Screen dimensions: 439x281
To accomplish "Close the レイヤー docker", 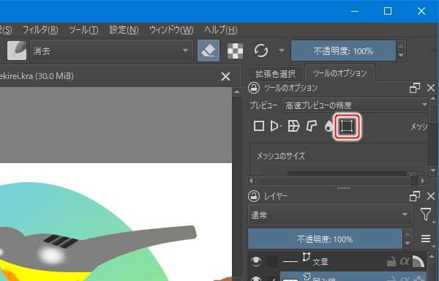I will tap(431, 196).
